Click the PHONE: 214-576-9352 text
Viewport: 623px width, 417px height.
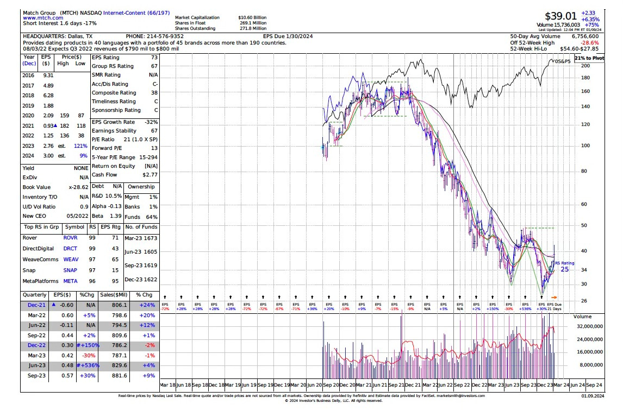click(154, 36)
